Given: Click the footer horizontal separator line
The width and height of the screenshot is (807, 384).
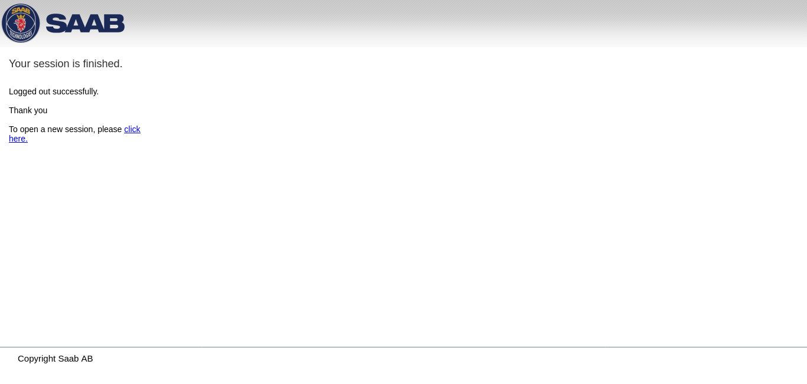Looking at the screenshot, I should tap(403, 347).
